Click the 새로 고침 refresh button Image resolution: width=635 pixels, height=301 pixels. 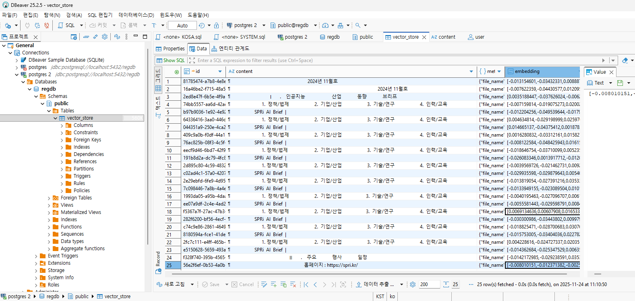(171, 284)
